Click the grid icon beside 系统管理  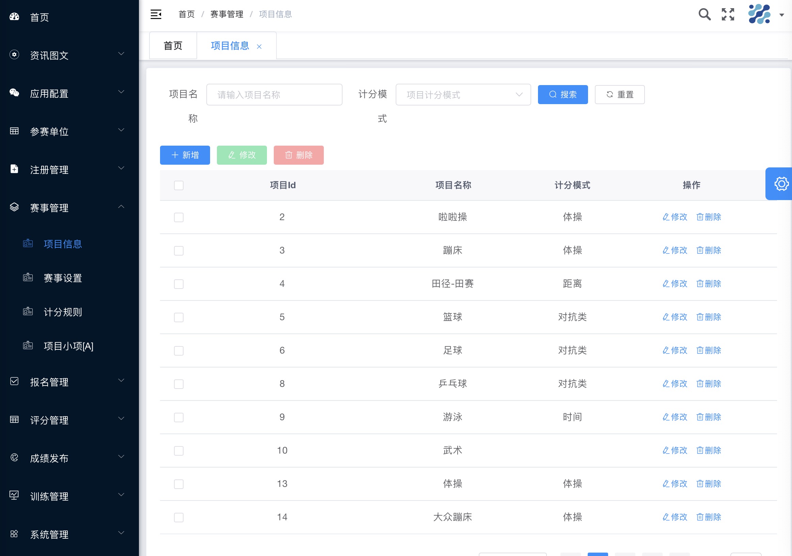[14, 534]
